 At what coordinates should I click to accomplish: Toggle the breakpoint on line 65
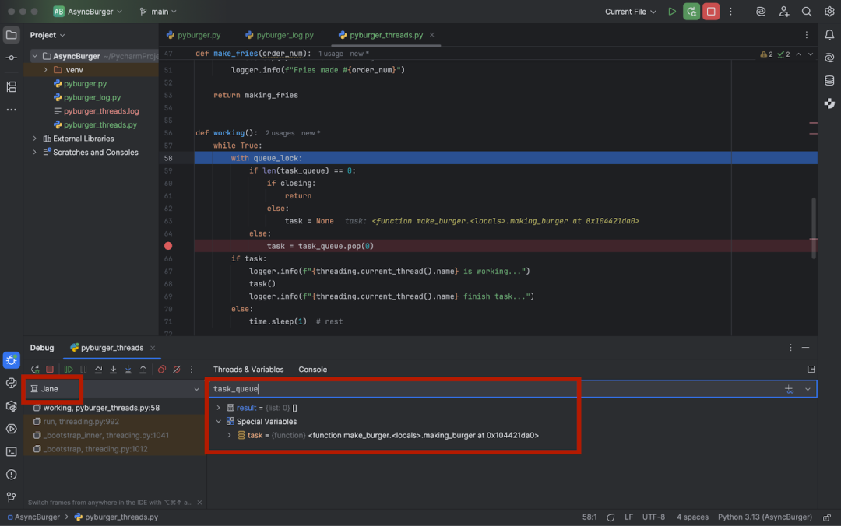(168, 246)
